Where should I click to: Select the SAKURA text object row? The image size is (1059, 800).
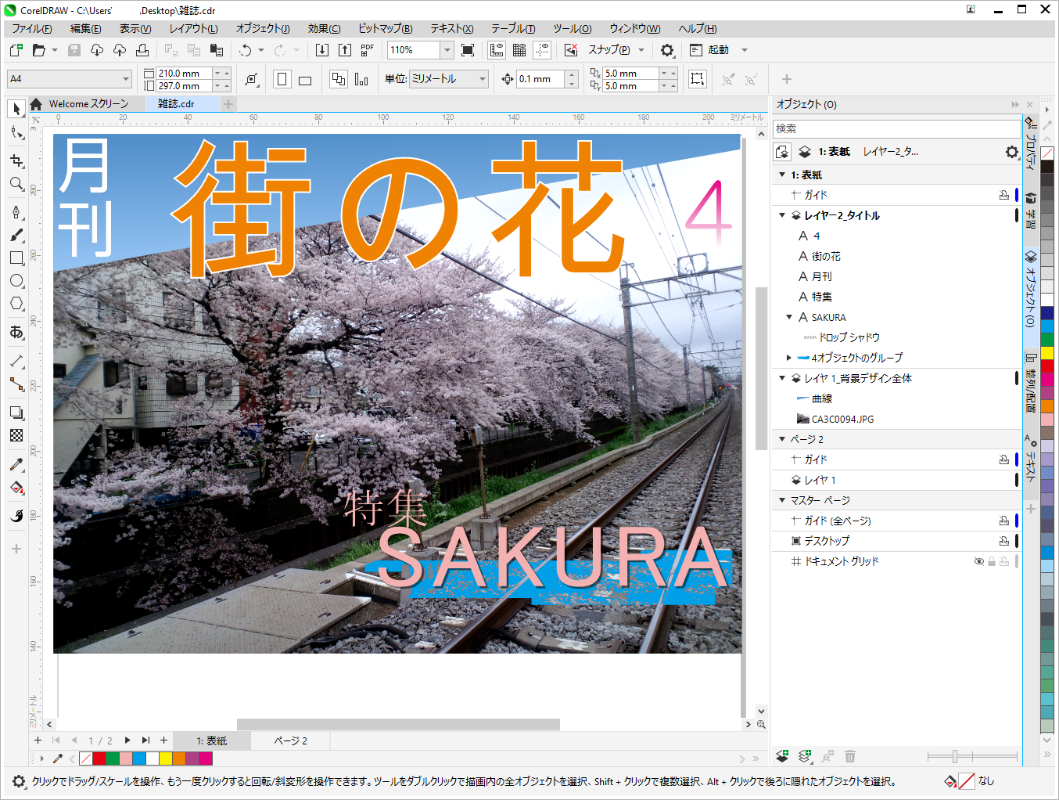896,317
